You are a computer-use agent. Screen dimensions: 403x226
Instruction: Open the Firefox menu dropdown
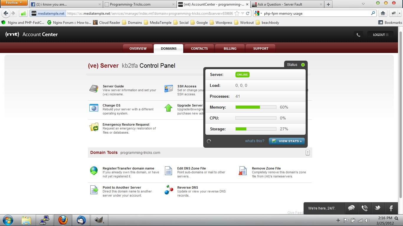pos(14,3)
